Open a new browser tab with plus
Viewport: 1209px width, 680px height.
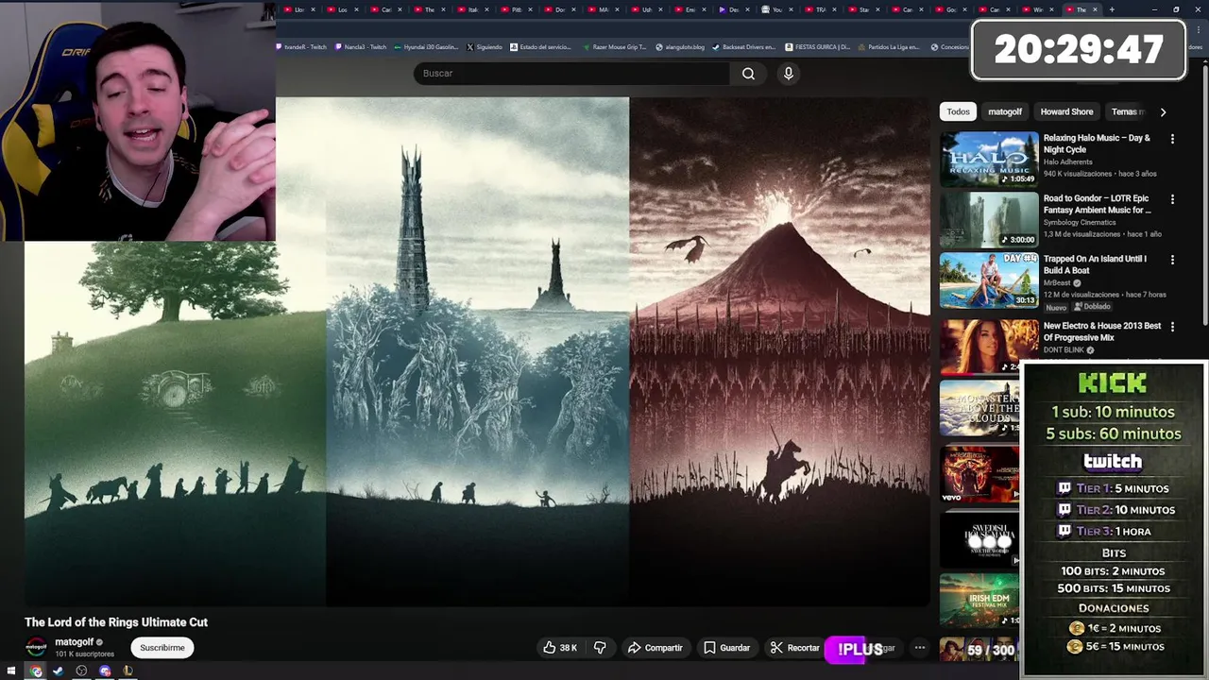(1112, 9)
